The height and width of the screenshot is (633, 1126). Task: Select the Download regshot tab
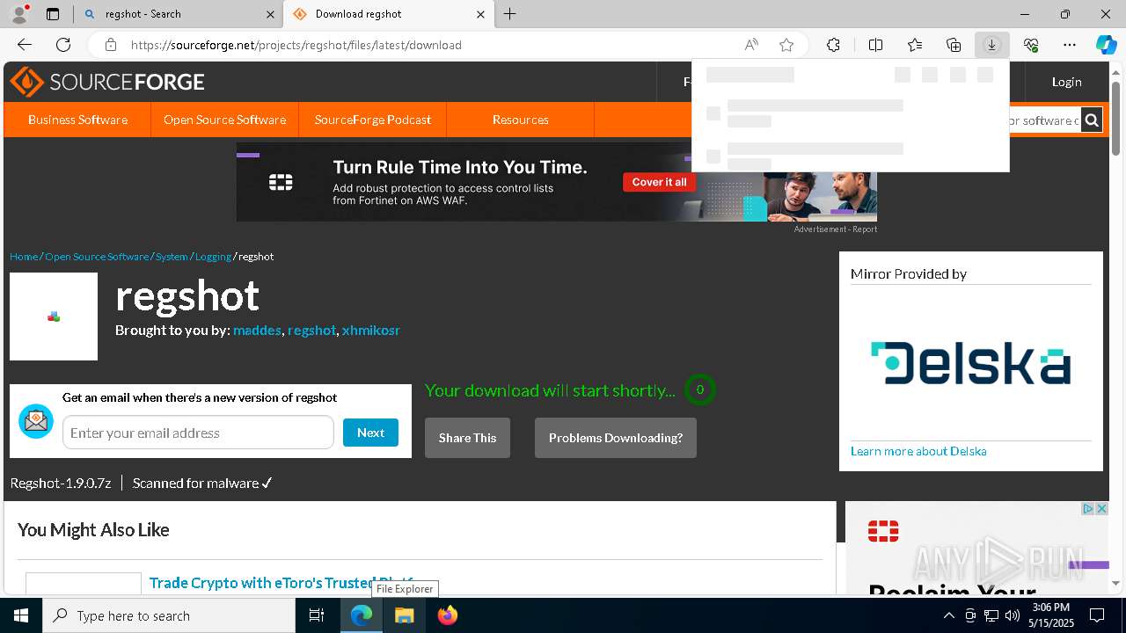387,14
